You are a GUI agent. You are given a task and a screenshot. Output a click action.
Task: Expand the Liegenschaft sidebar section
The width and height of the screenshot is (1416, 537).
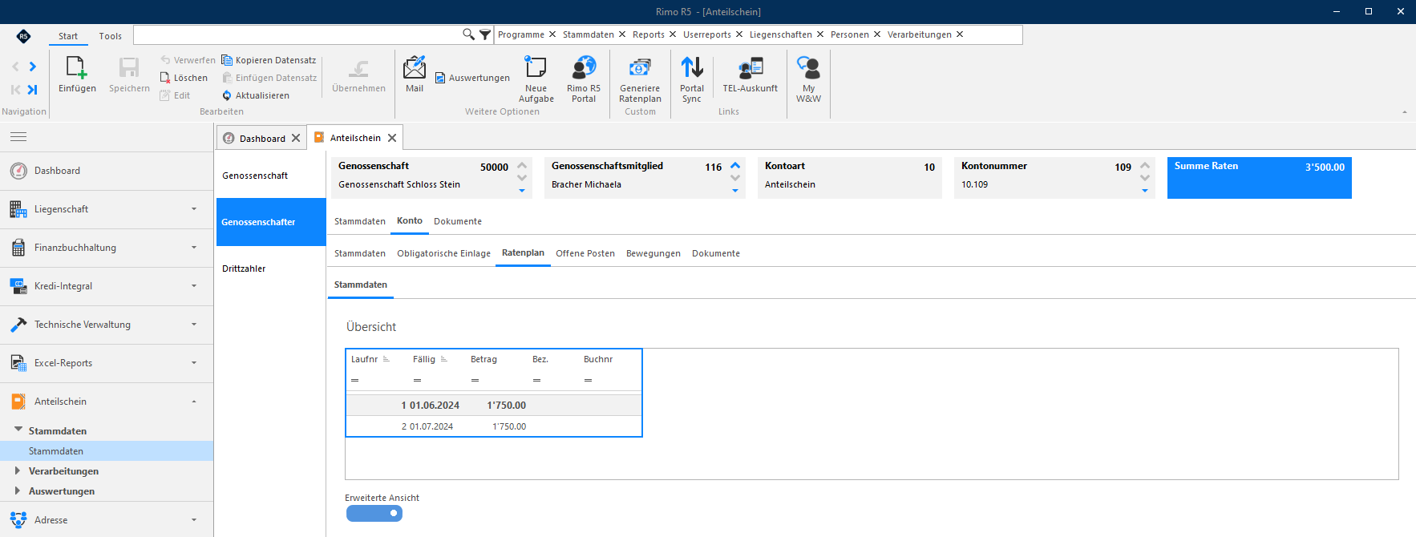(107, 209)
